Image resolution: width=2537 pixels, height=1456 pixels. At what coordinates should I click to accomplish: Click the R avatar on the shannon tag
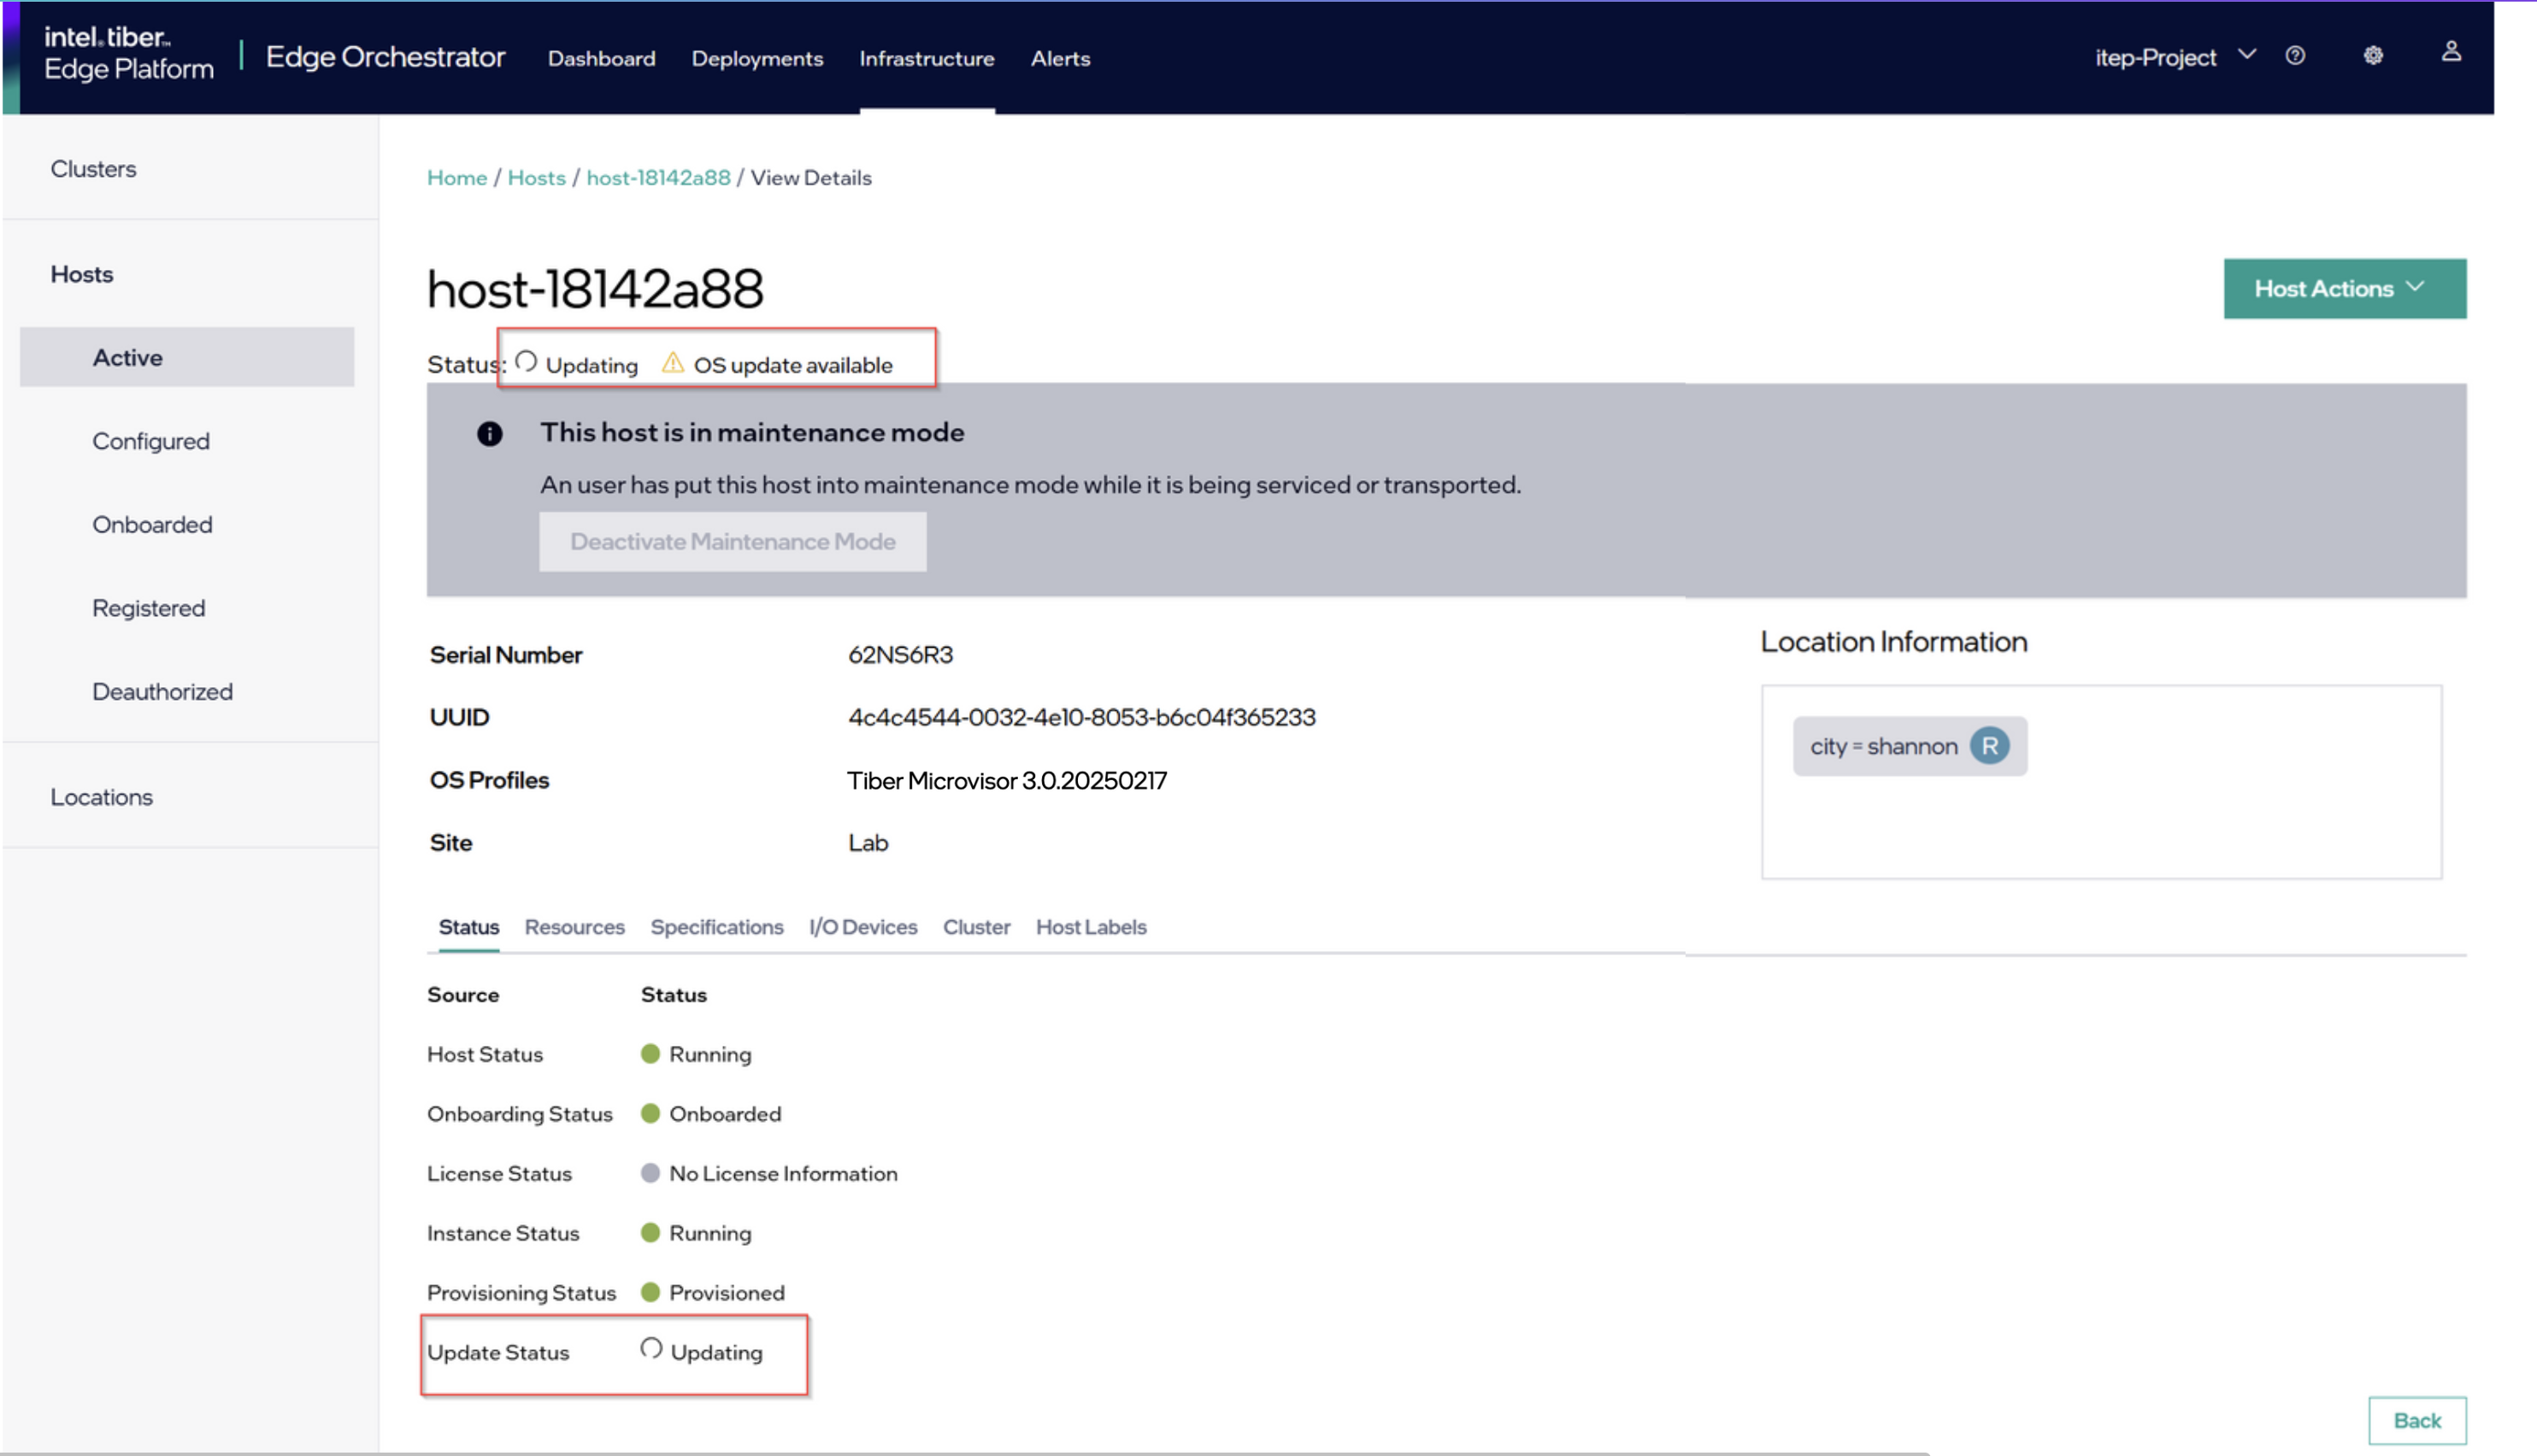pos(1992,745)
